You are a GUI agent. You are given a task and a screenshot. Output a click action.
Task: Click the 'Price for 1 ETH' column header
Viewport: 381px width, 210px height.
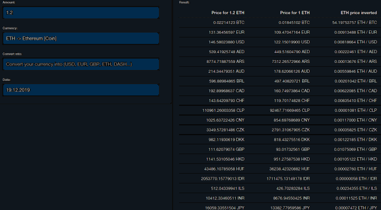295,12
